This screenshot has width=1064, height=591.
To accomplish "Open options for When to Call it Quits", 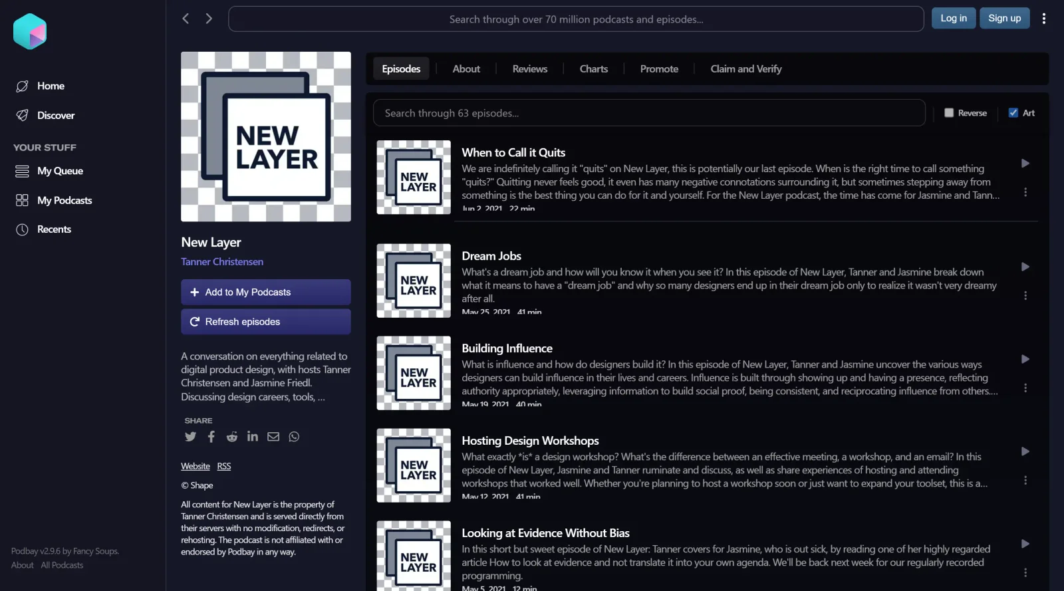I will pos(1025,192).
